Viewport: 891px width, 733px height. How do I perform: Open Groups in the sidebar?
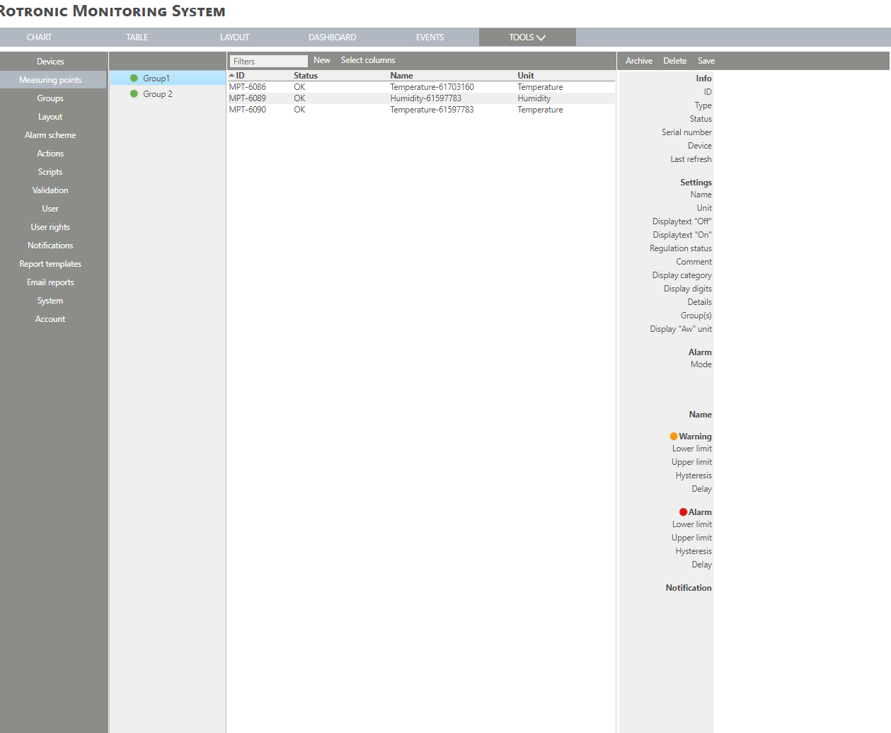click(50, 98)
